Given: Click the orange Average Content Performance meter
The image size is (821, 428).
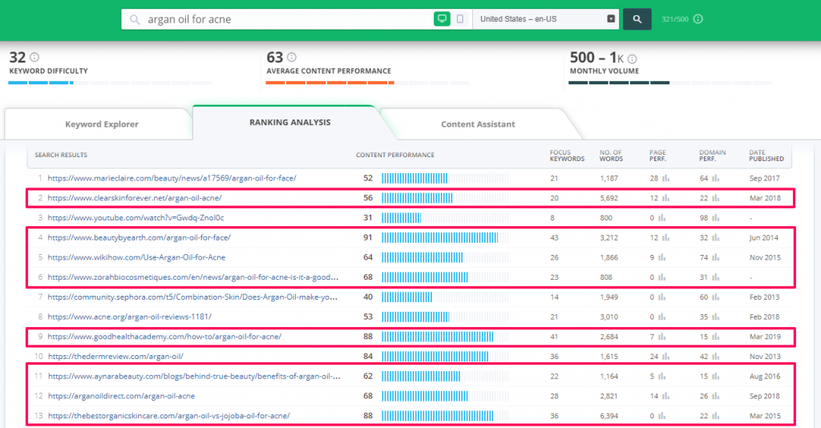Looking at the screenshot, I should (367, 83).
